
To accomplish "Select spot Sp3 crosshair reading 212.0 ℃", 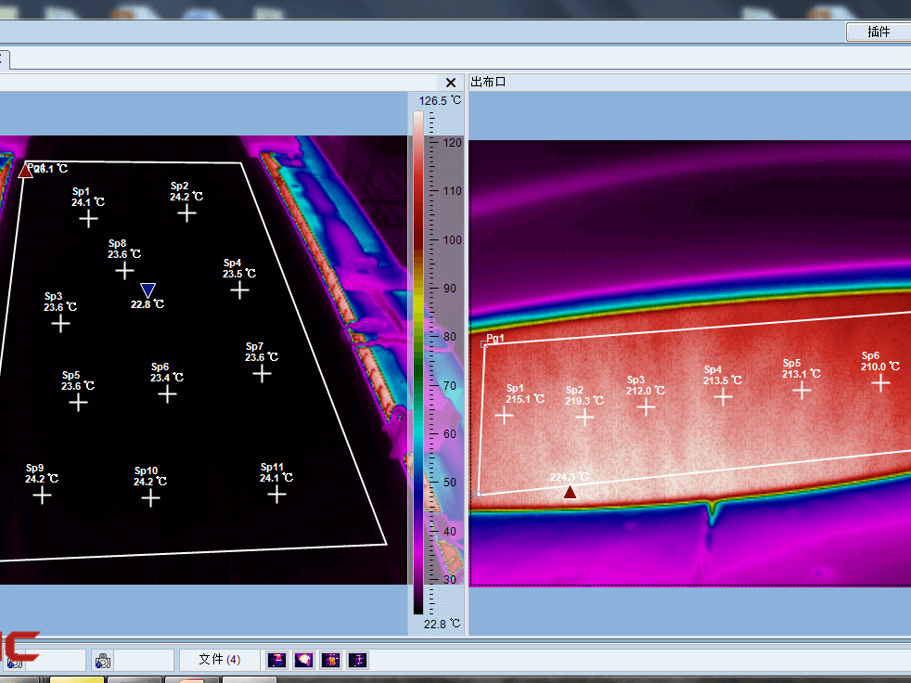I will [646, 406].
